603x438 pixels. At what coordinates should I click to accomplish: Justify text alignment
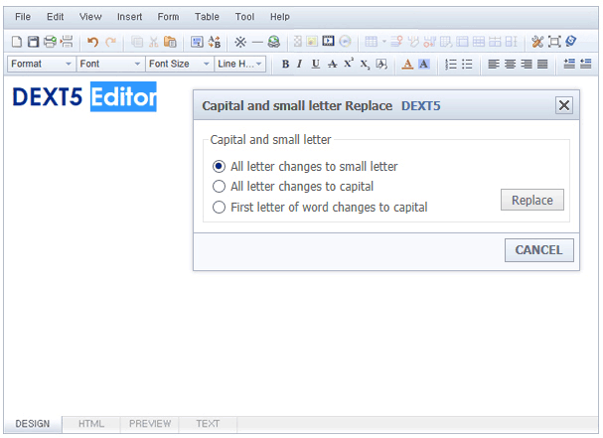542,64
